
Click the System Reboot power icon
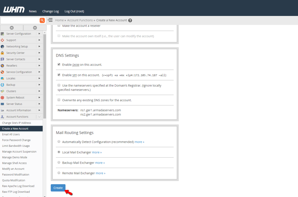click(x=3, y=97)
